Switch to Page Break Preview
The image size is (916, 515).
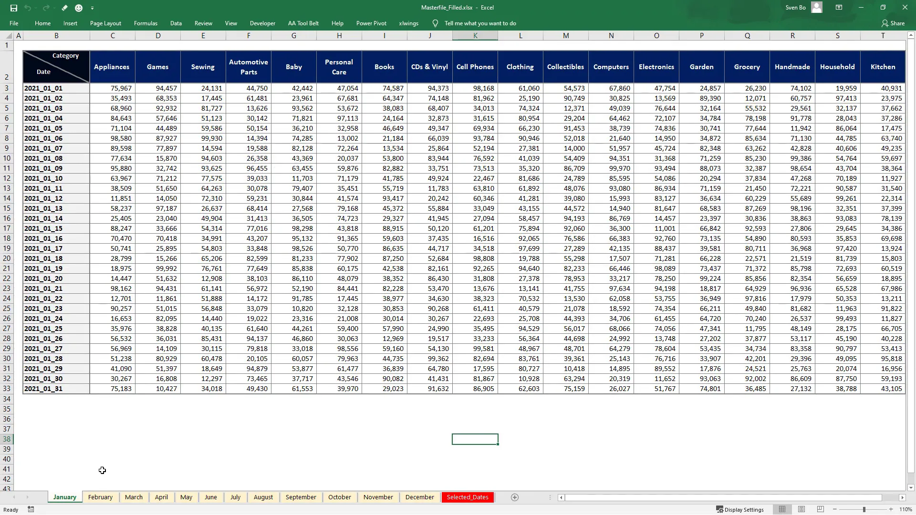[821, 509]
